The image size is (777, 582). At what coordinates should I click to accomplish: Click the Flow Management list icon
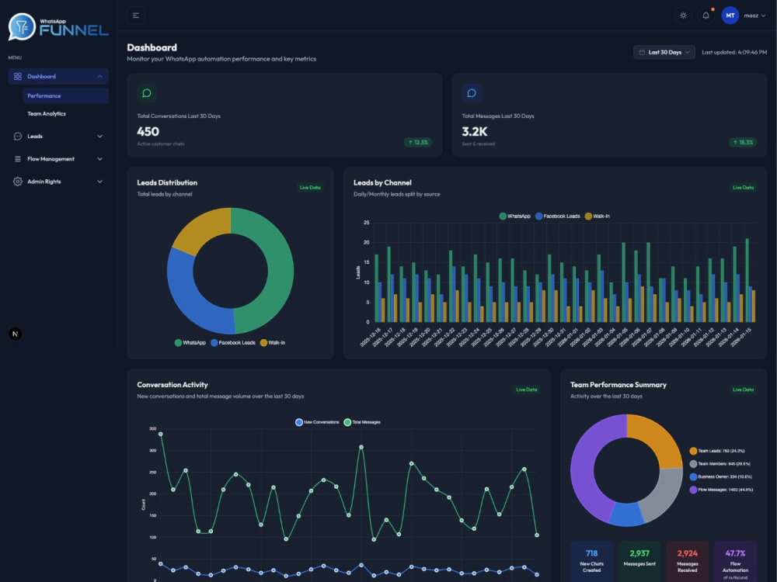click(18, 159)
